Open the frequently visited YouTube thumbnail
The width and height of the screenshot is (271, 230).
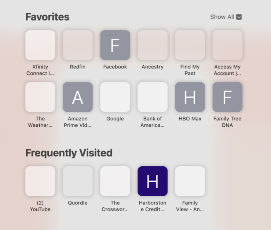[x=40, y=181]
